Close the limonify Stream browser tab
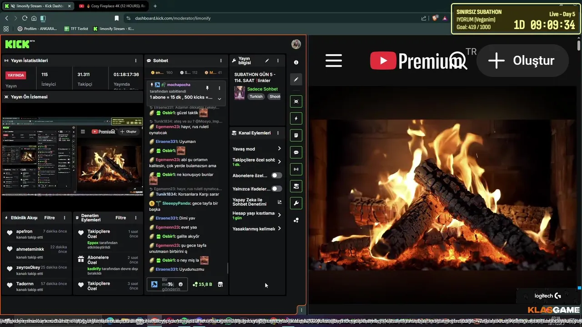582x327 pixels. click(69, 6)
